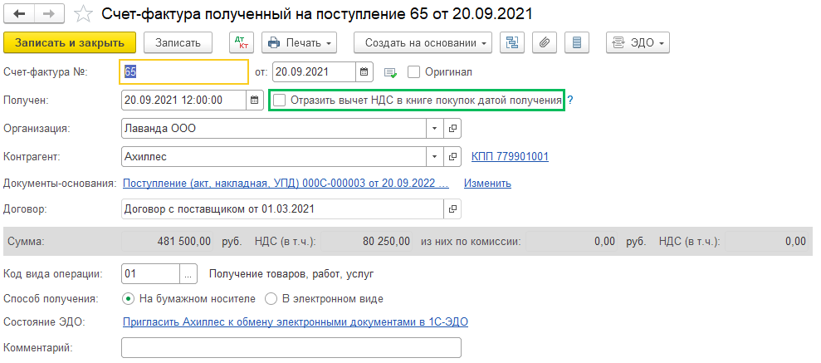Click Получение товаров, работ, услуг text

(291, 273)
